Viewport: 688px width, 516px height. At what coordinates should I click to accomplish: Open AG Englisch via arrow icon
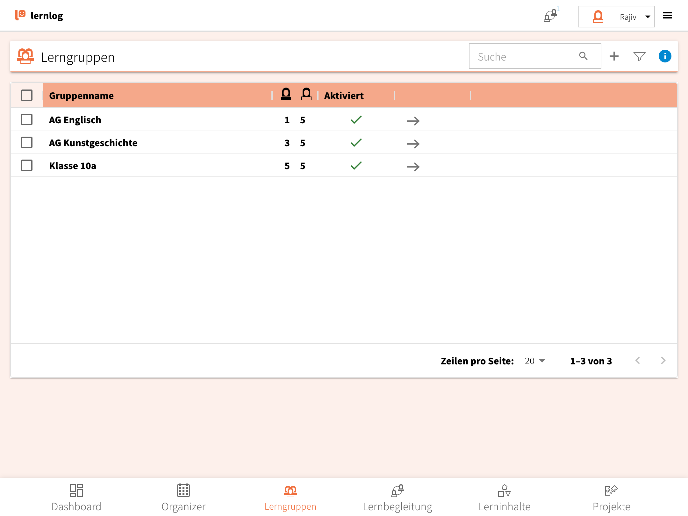(x=413, y=121)
